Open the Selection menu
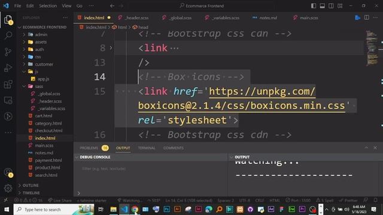Image resolution: width=383 pixels, height=215 pixels. click(x=48, y=6)
